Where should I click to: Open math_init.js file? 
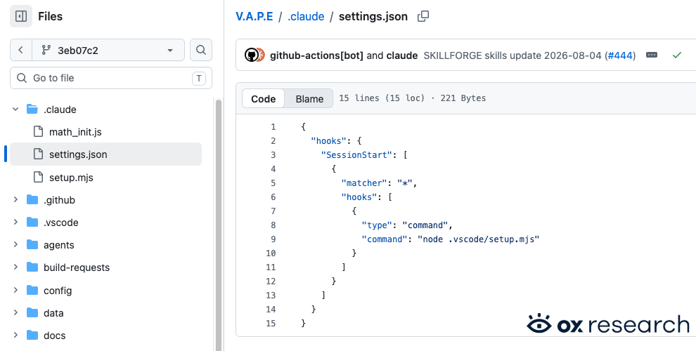75,132
